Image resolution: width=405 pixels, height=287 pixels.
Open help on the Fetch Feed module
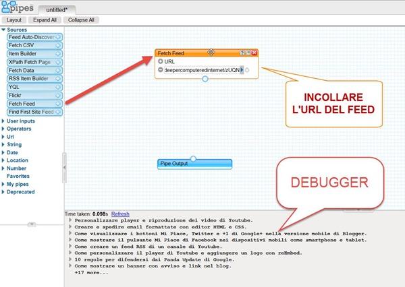(242, 53)
